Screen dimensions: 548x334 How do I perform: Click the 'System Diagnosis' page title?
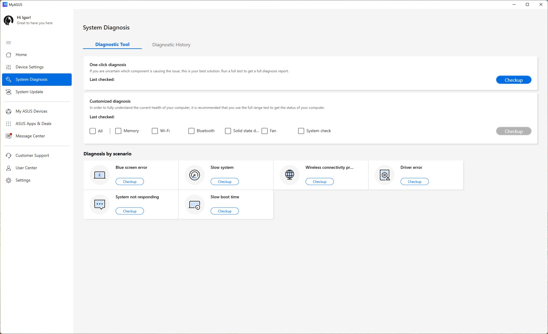[x=106, y=27]
